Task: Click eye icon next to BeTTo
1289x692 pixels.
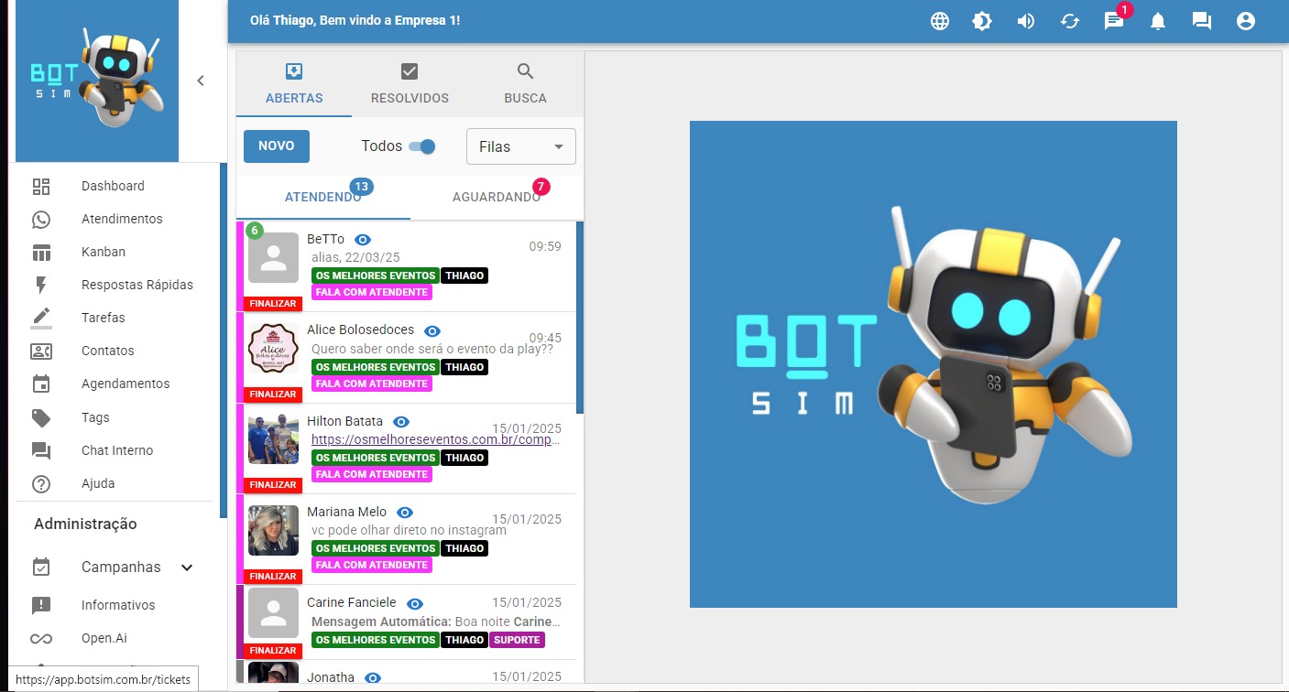Action: click(x=363, y=240)
